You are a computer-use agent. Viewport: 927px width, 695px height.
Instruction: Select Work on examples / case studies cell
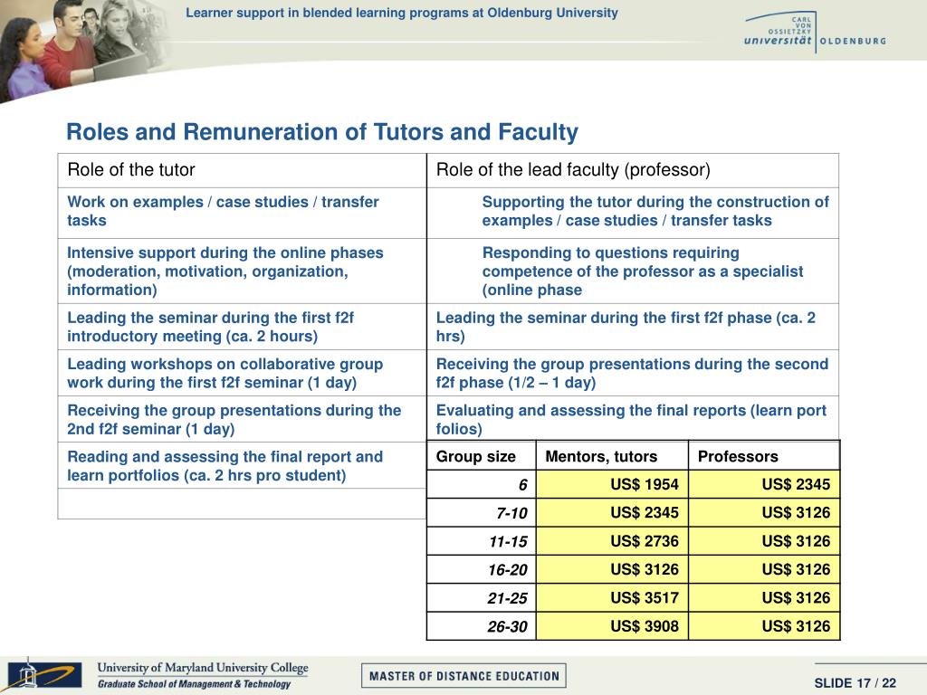click(242, 213)
